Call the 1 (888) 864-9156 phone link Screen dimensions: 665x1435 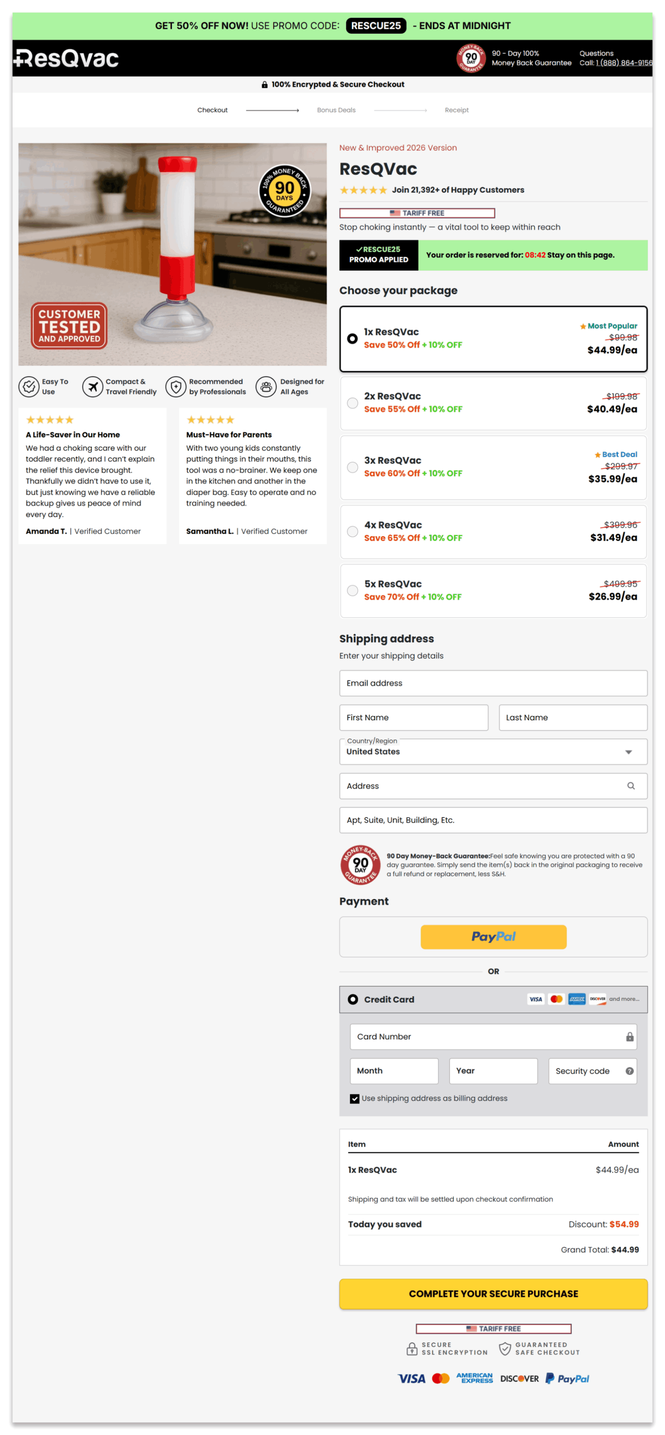pos(623,63)
